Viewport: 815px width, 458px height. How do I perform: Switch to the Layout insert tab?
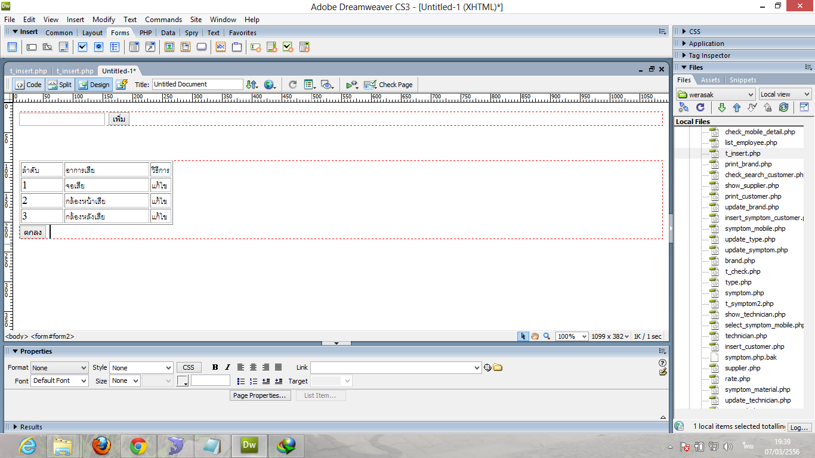92,33
